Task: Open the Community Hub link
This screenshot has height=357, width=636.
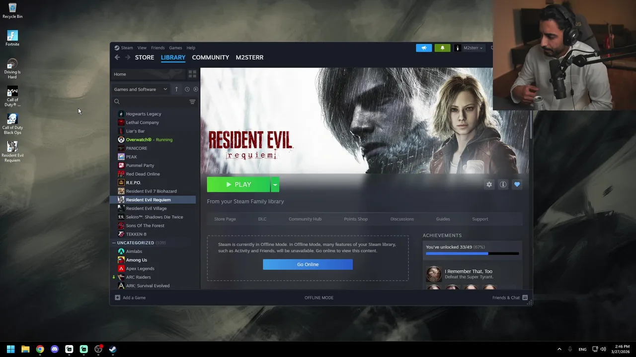Action: click(x=305, y=219)
